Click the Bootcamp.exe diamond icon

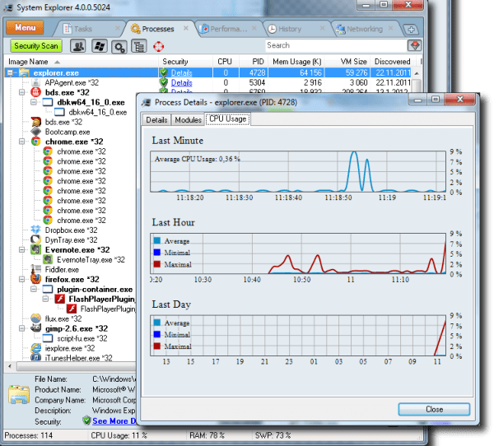[36, 132]
